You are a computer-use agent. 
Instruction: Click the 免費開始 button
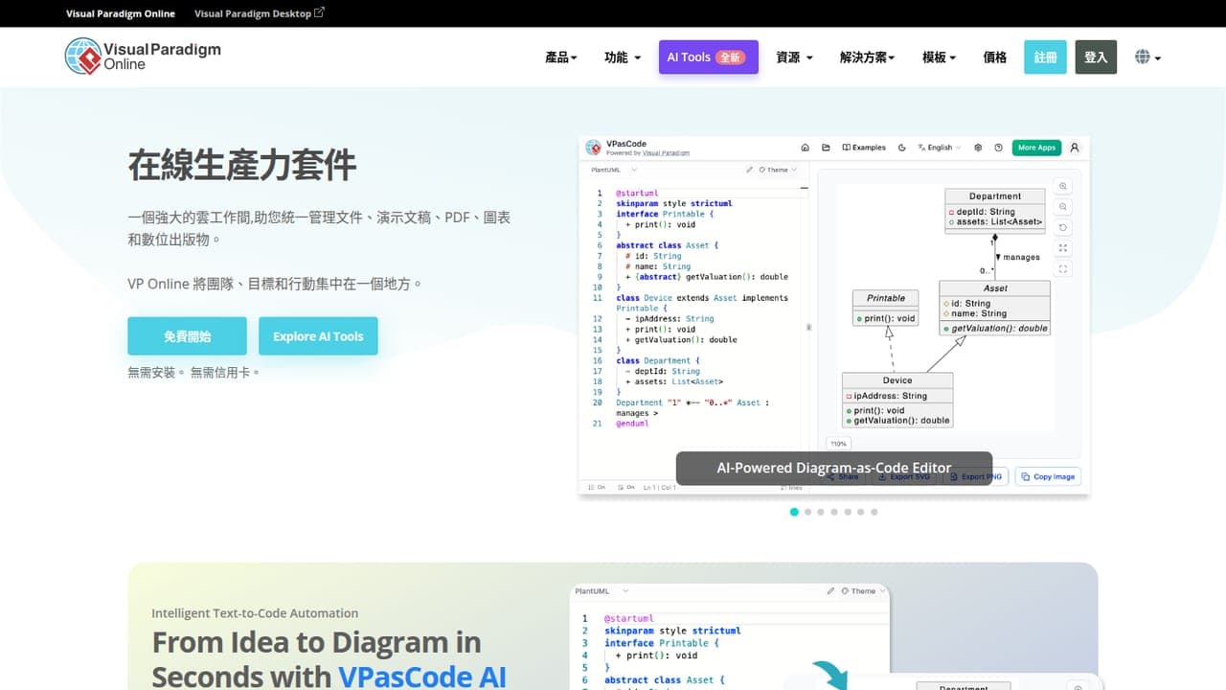coord(187,336)
